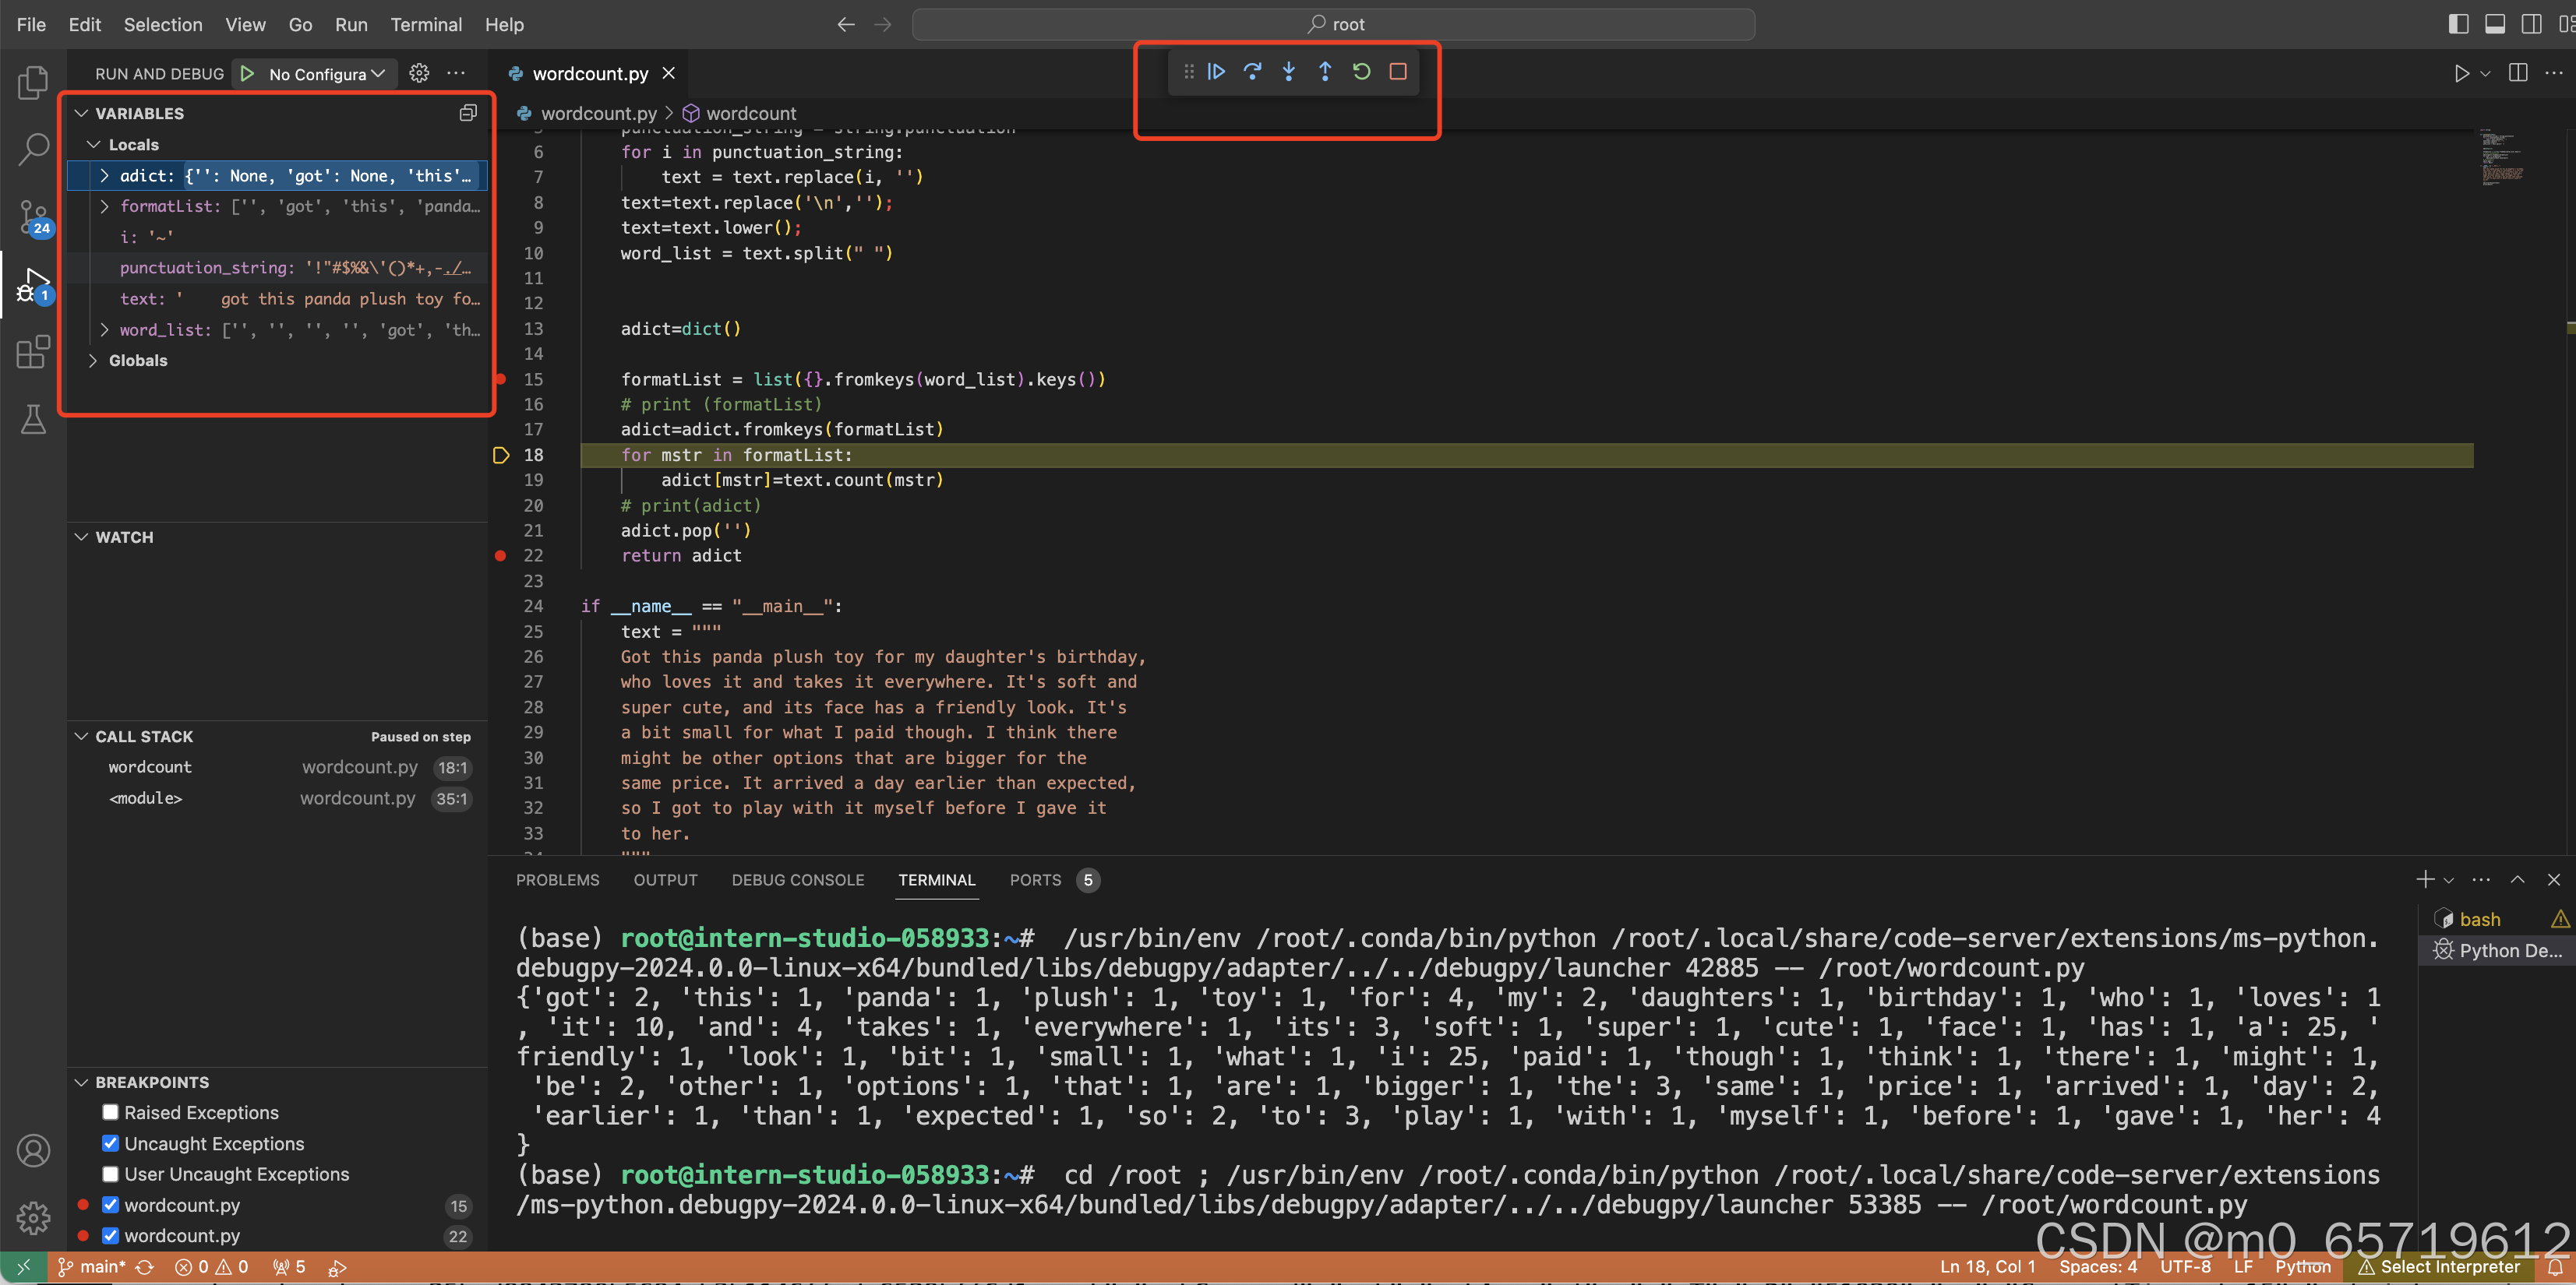Stop the debug session
Image resolution: width=2576 pixels, height=1285 pixels.
tap(1398, 71)
